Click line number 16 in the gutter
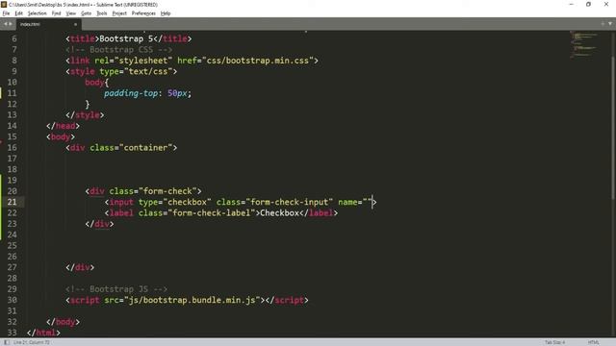 tap(13, 147)
